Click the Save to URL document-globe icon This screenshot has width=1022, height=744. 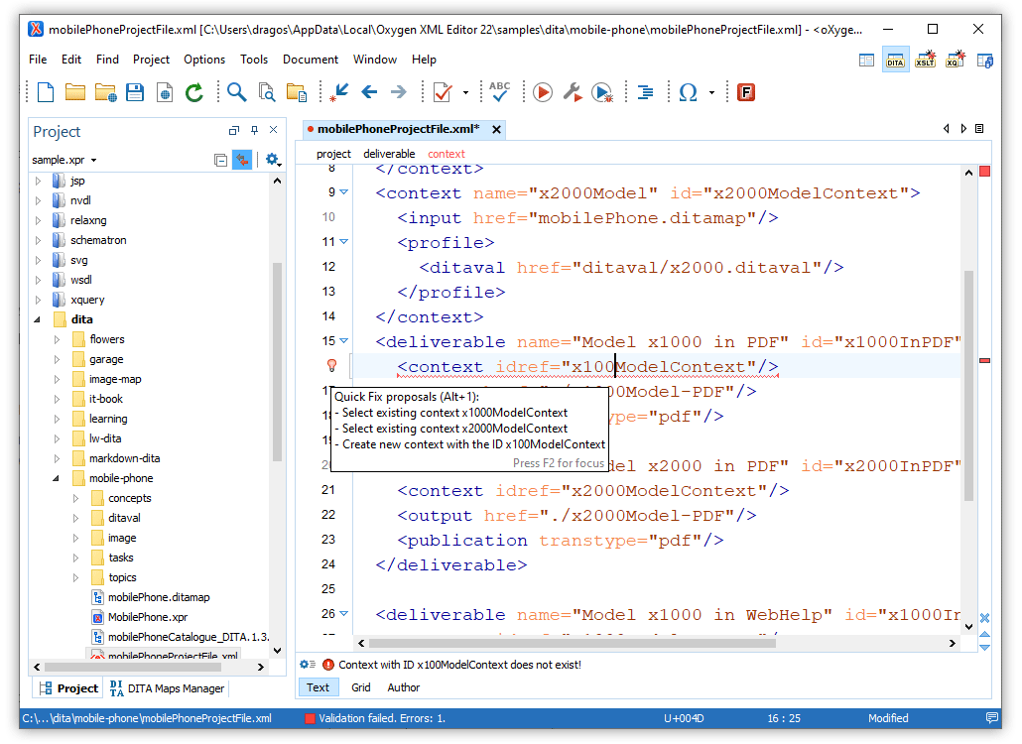tap(165, 92)
